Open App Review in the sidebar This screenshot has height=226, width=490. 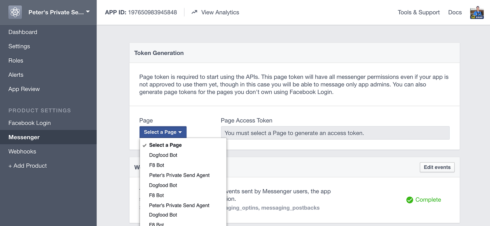tap(24, 89)
